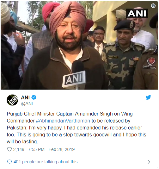Click the 7:55 PM - Feb 28, 2019 timestamp
The height and width of the screenshot is (169, 159).
(51, 149)
